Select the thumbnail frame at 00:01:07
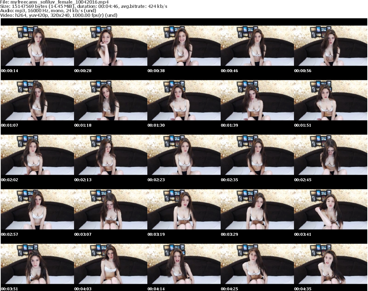Viewport: 368px width, 291px height. pos(37,100)
